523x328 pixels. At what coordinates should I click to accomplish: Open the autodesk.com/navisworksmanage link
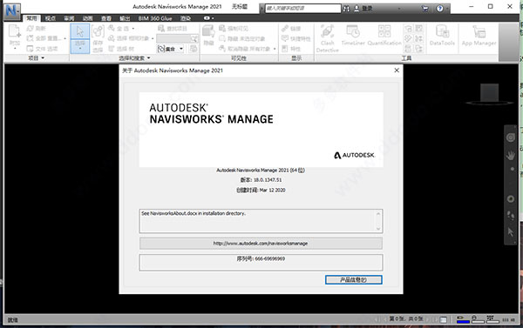click(261, 244)
